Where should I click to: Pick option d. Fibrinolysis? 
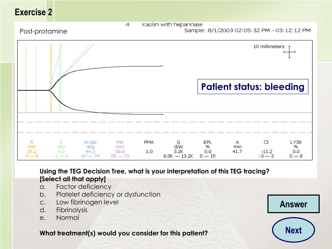click(x=64, y=210)
